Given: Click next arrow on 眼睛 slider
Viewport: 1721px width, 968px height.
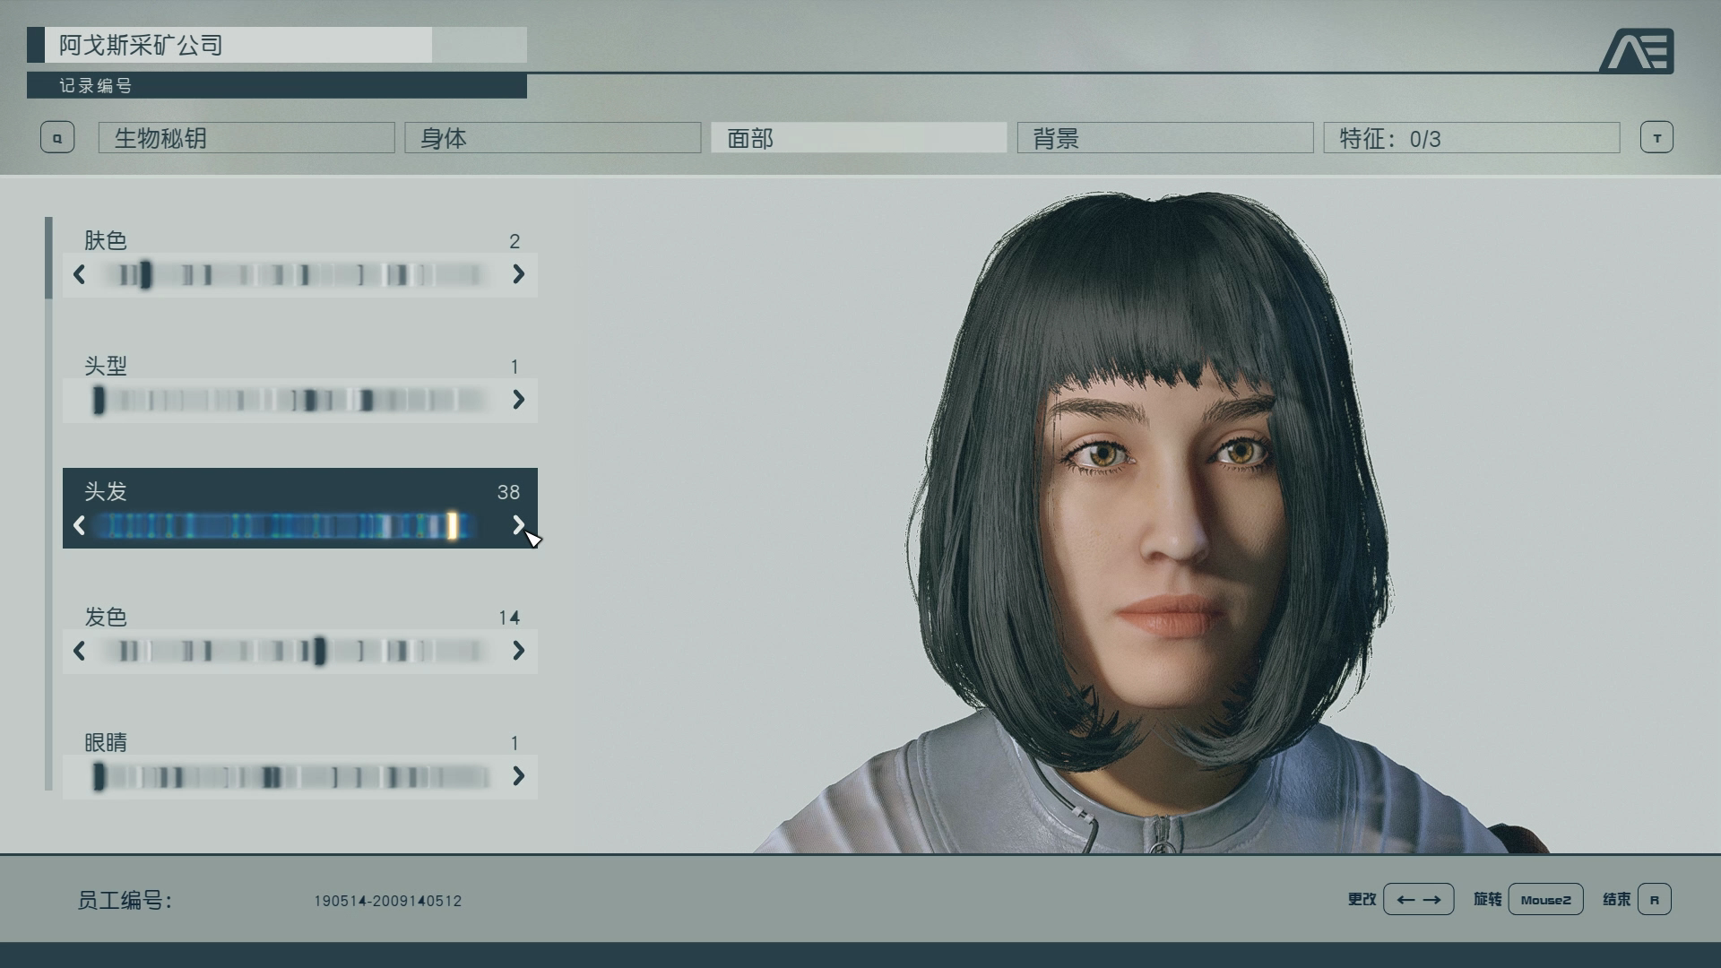Looking at the screenshot, I should pyautogui.click(x=518, y=776).
